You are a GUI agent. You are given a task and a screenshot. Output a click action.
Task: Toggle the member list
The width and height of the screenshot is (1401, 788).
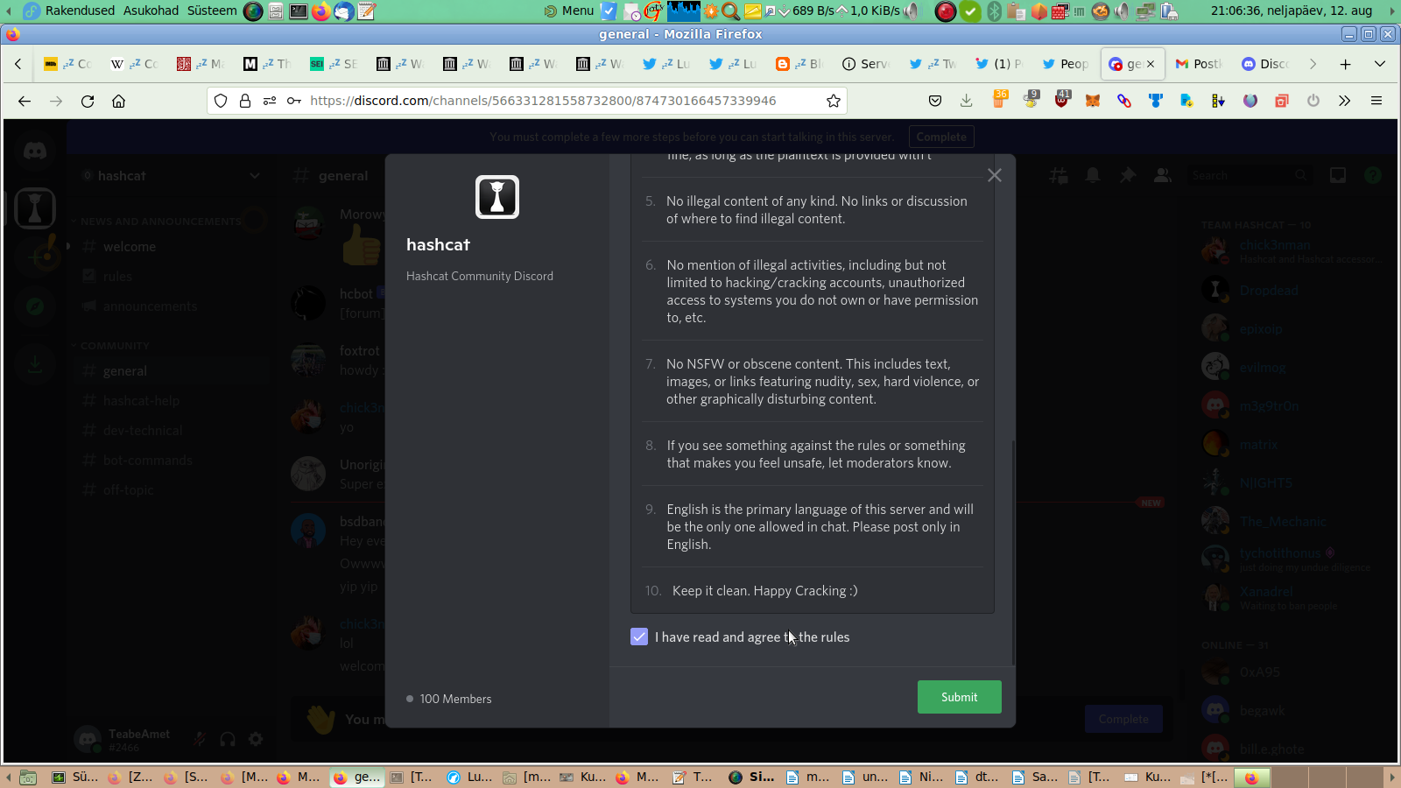pos(1163,175)
